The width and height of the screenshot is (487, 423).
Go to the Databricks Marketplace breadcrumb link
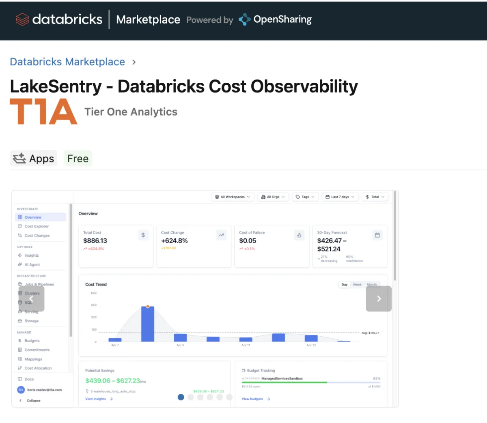[x=67, y=62]
